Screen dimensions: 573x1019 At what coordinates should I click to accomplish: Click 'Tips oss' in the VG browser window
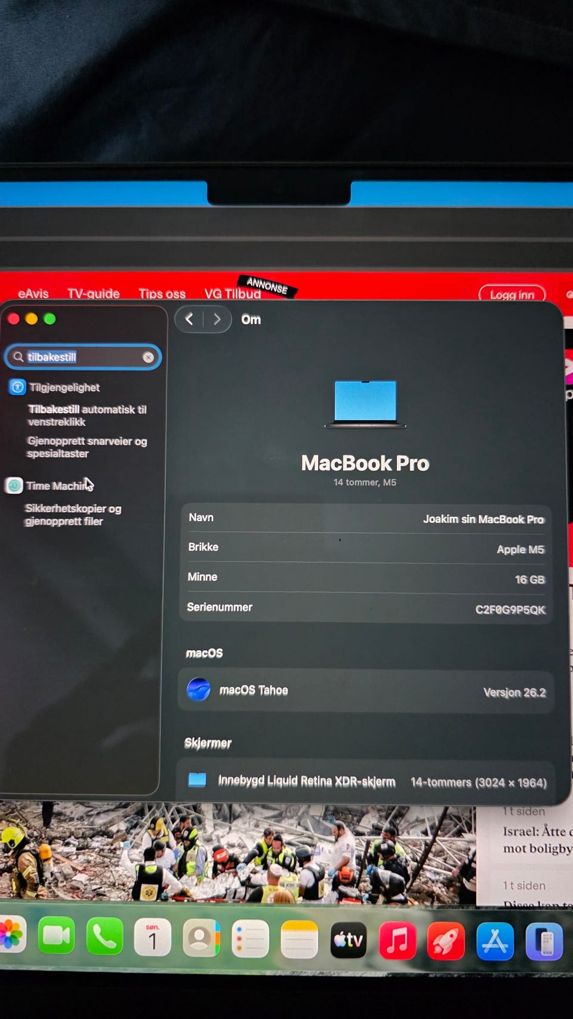[x=162, y=293]
